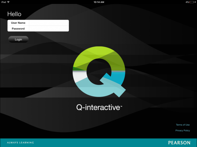Screen dimensions: 197x147
Task: Tap the Login button
Action: pyautogui.click(x=18, y=39)
